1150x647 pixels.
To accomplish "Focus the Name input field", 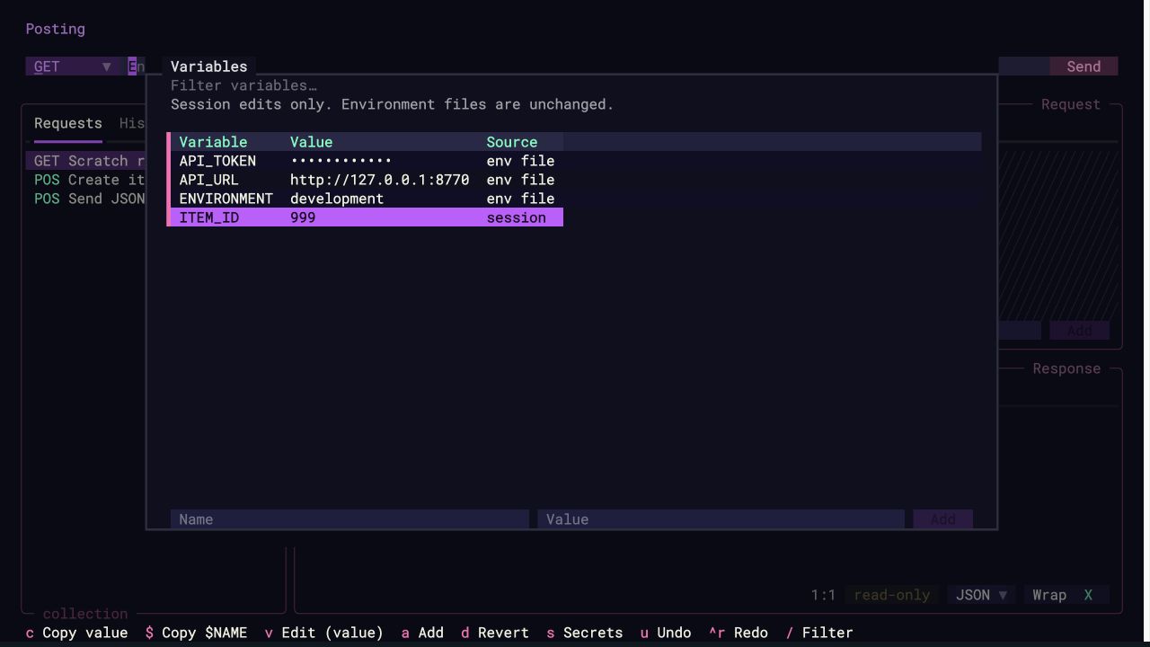I will (x=349, y=519).
